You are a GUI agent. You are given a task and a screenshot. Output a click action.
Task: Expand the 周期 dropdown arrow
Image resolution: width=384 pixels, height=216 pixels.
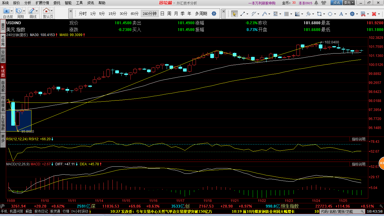[x=24, y=11]
